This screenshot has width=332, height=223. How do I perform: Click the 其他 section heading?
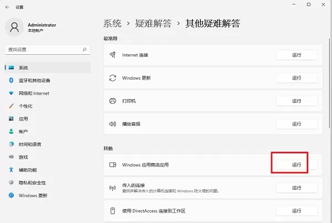[x=108, y=148]
